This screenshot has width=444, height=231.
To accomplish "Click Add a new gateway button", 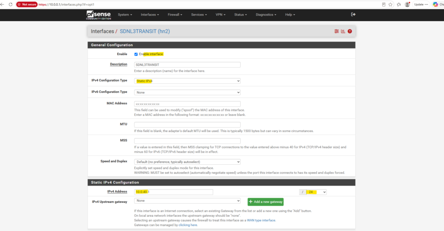I will point(266,202).
